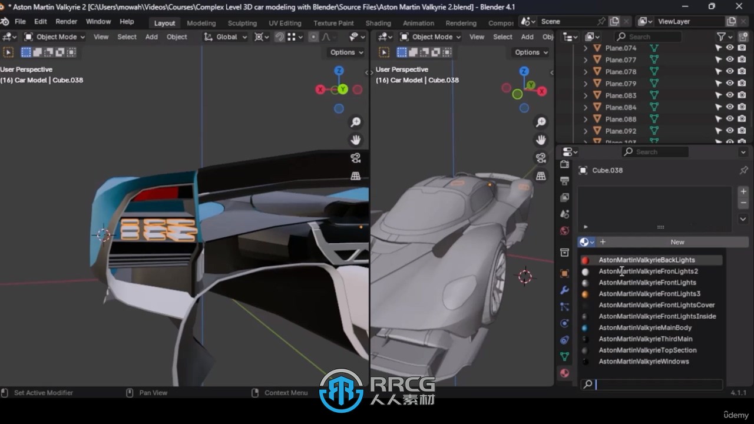This screenshot has width=754, height=424.
Task: Click the pin icon beside Cube.038
Action: point(743,170)
